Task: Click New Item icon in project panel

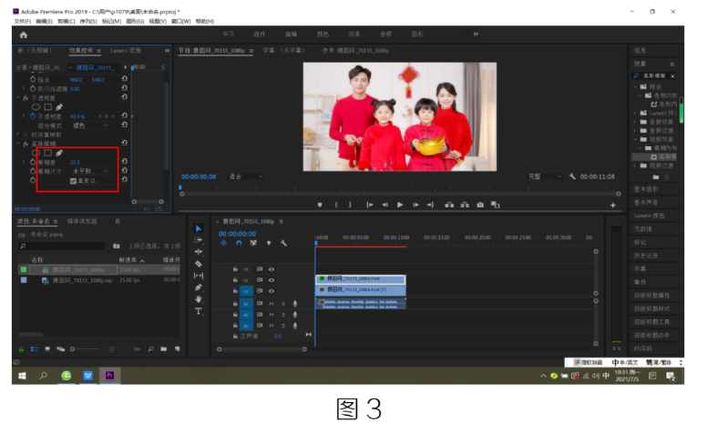Action: [177, 348]
